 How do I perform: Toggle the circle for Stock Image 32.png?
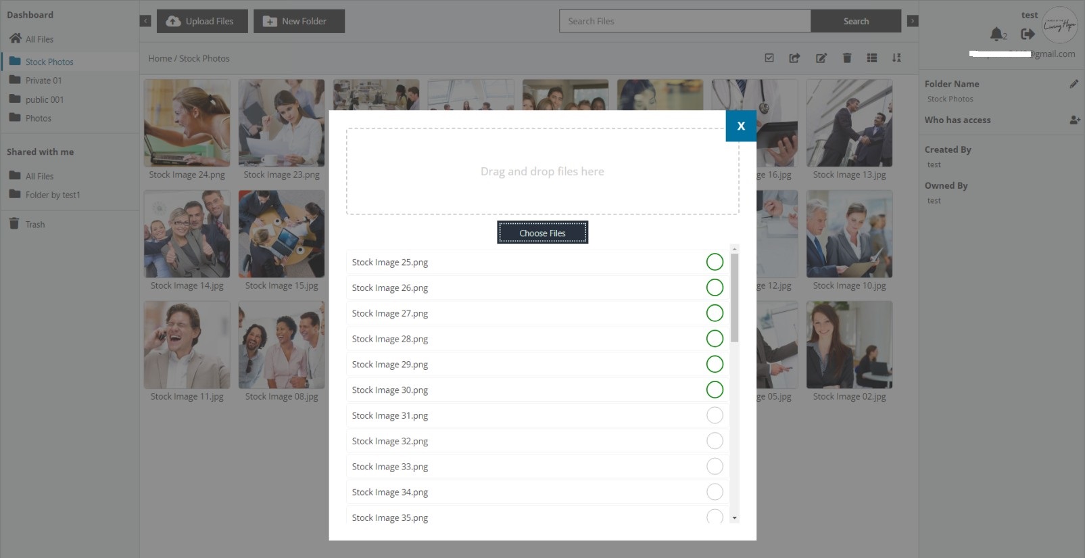[x=715, y=441]
